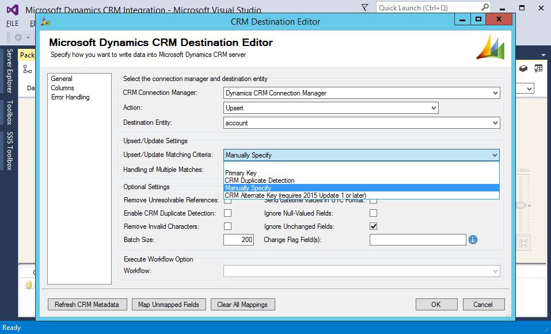The width and height of the screenshot is (551, 334).
Task: Click the Map Unmapped Fields button
Action: [x=169, y=305]
